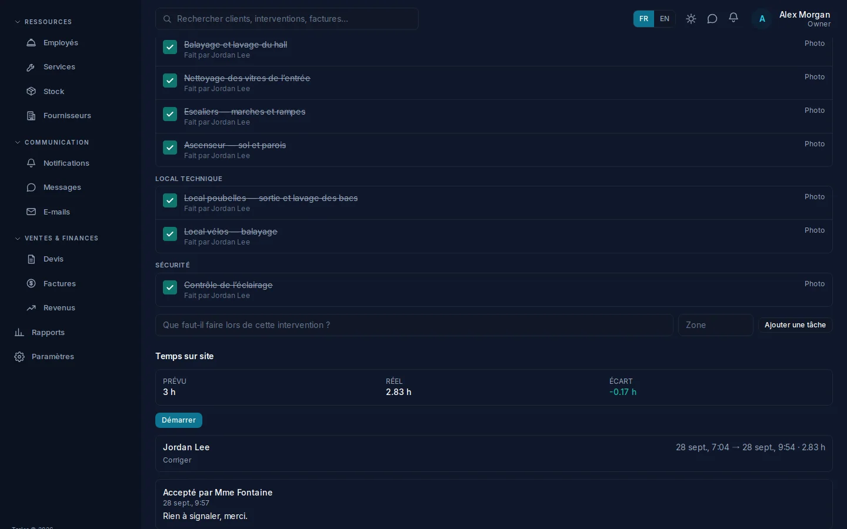Click the Stock box icon
Viewport: 847px width, 529px height.
tap(31, 92)
